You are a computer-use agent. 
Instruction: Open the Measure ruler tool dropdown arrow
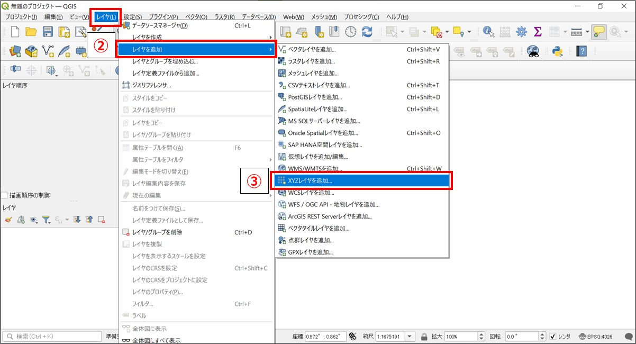click(587, 32)
